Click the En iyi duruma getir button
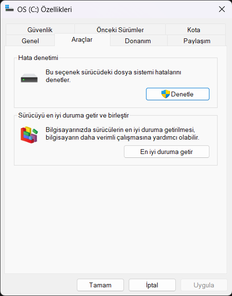This screenshot has width=232, height=296. click(167, 152)
